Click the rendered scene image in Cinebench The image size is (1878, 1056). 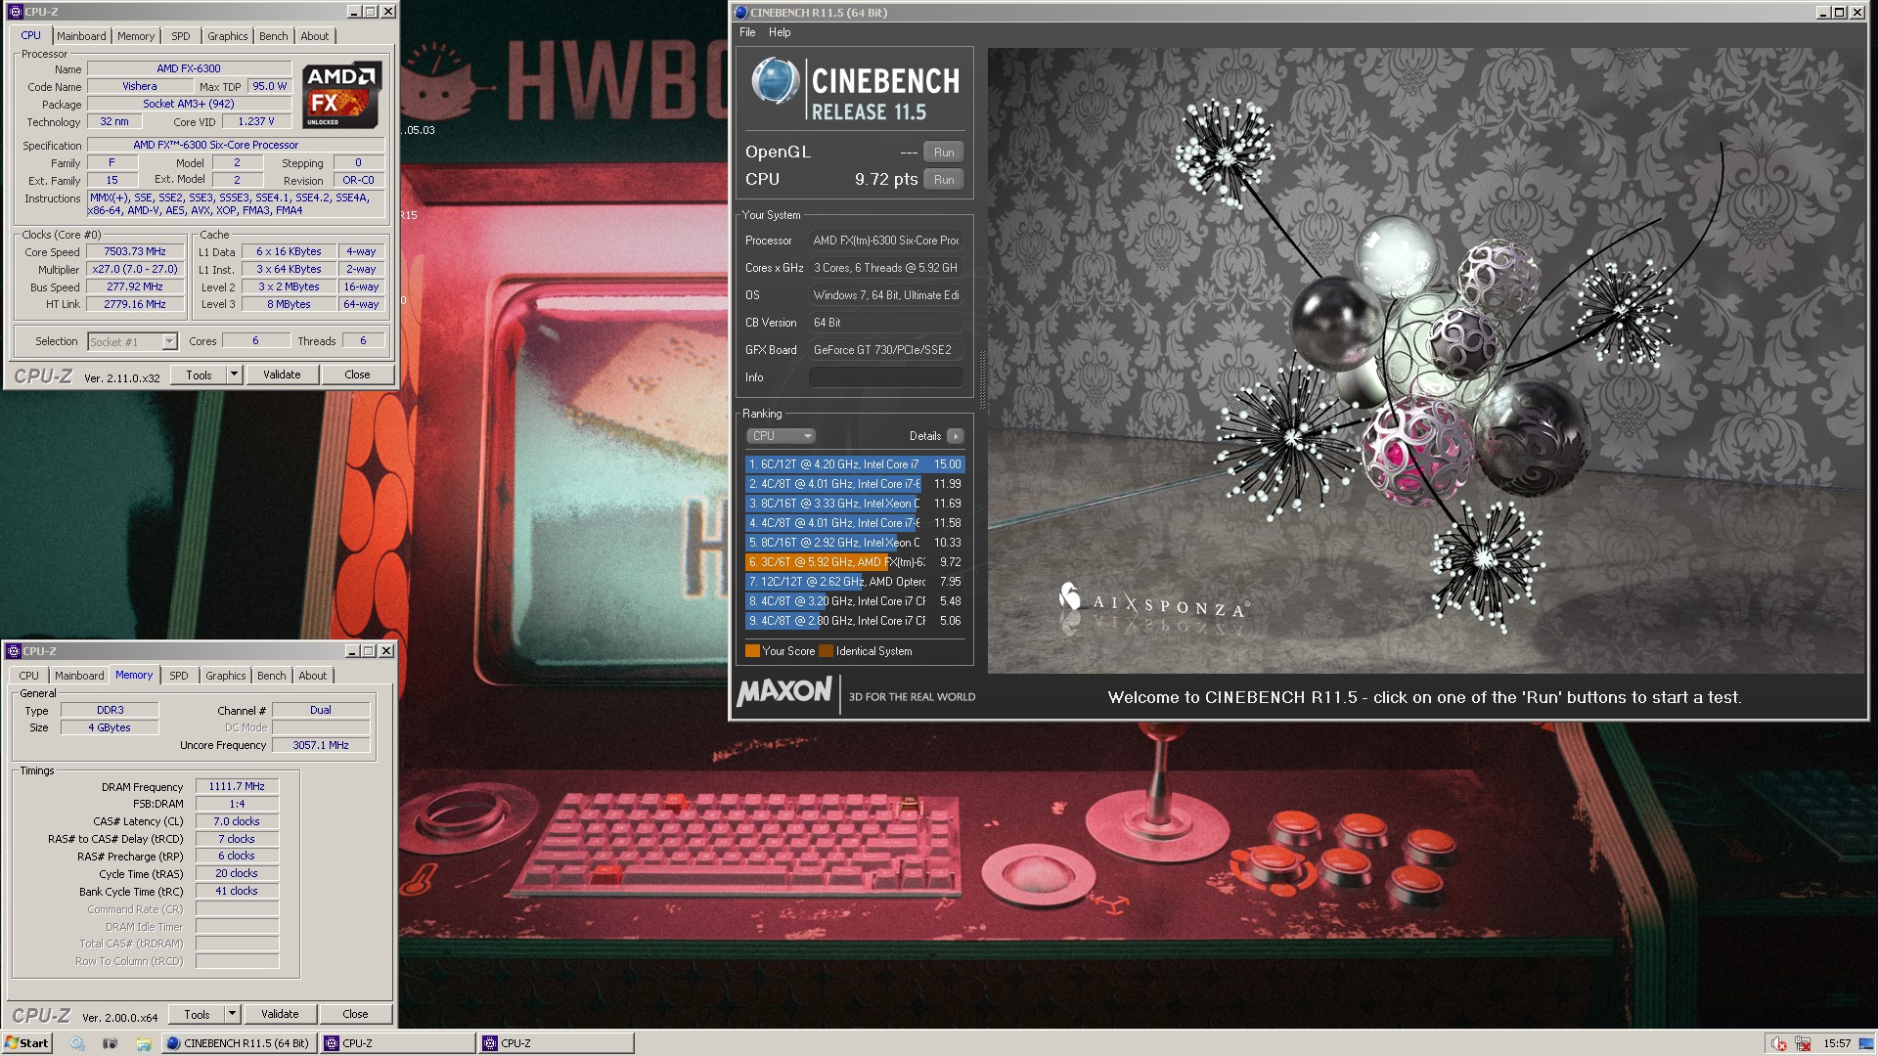(x=1427, y=361)
